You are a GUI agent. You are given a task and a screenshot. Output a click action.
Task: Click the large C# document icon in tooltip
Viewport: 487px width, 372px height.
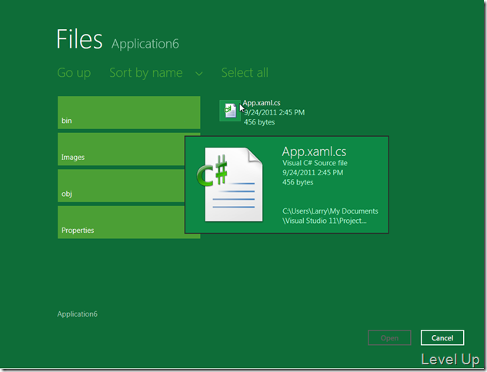click(230, 184)
